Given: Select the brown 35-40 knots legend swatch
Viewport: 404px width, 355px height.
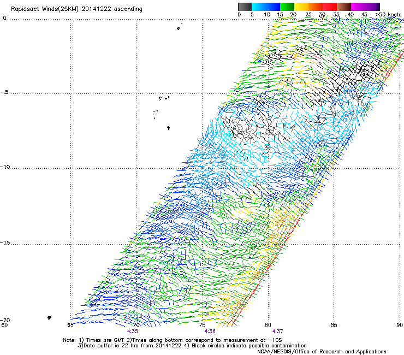Looking at the screenshot, I should click(344, 7).
